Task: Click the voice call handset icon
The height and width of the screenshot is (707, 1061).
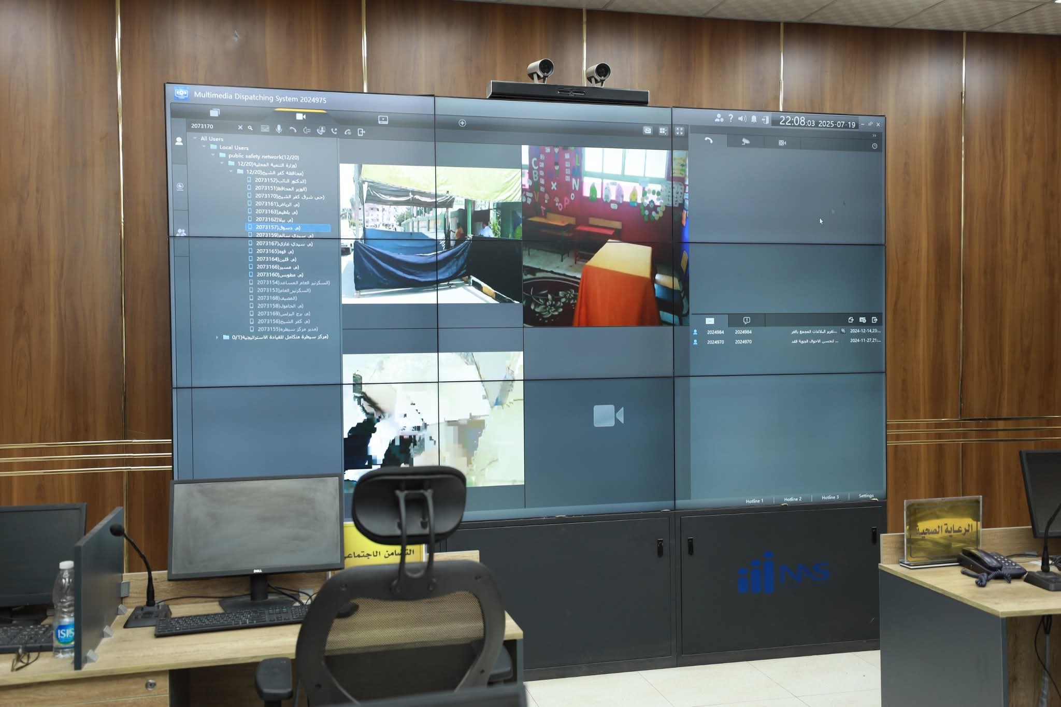Action: click(x=293, y=130)
